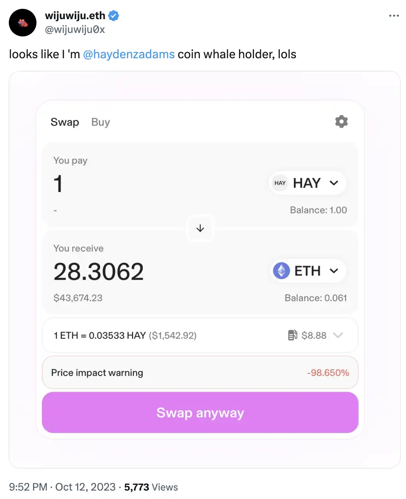Screen dimensions: 406x499
Task: Open the ETH token selector dropdown
Action: click(x=334, y=271)
